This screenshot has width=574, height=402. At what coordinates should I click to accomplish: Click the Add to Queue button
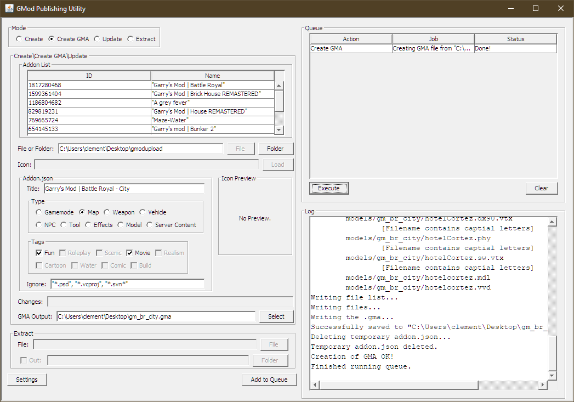pos(269,380)
